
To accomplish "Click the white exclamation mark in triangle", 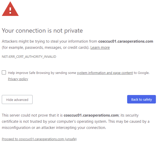I will pos(10,11).
